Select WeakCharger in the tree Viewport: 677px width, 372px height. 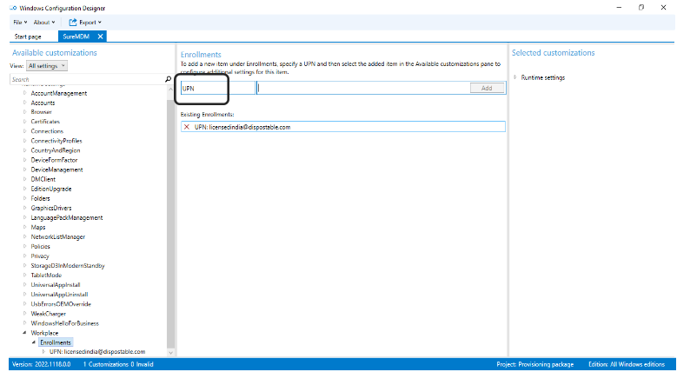pyautogui.click(x=49, y=314)
